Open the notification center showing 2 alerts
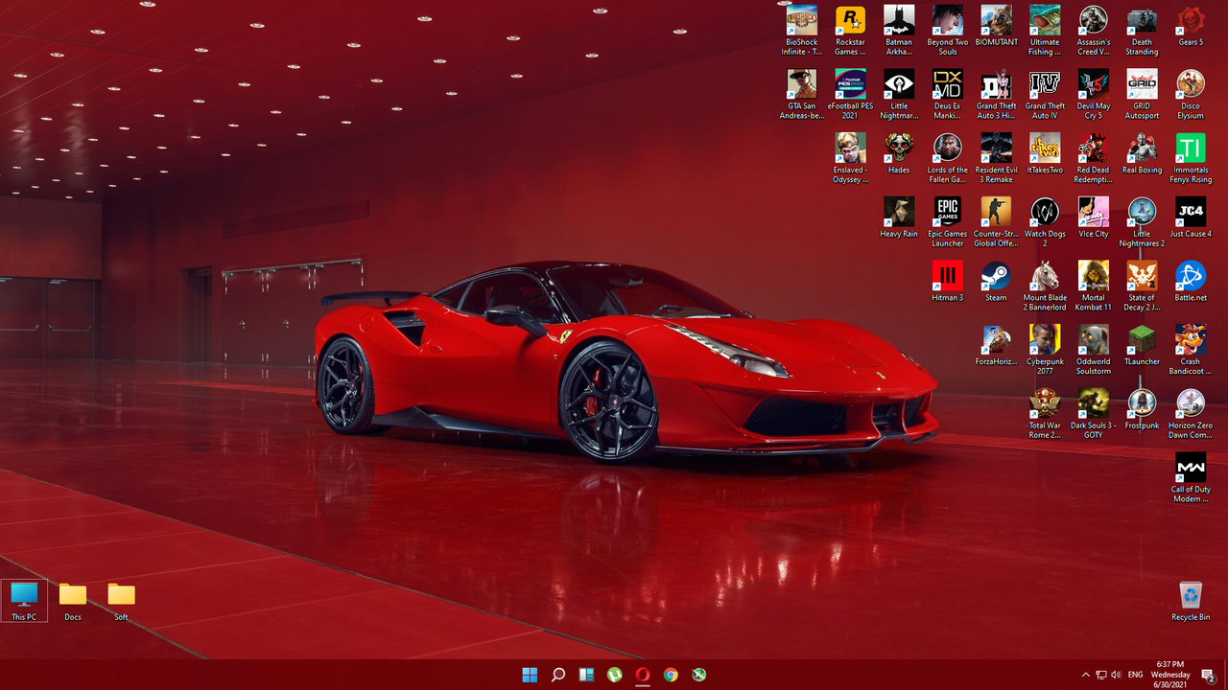 tap(1208, 675)
